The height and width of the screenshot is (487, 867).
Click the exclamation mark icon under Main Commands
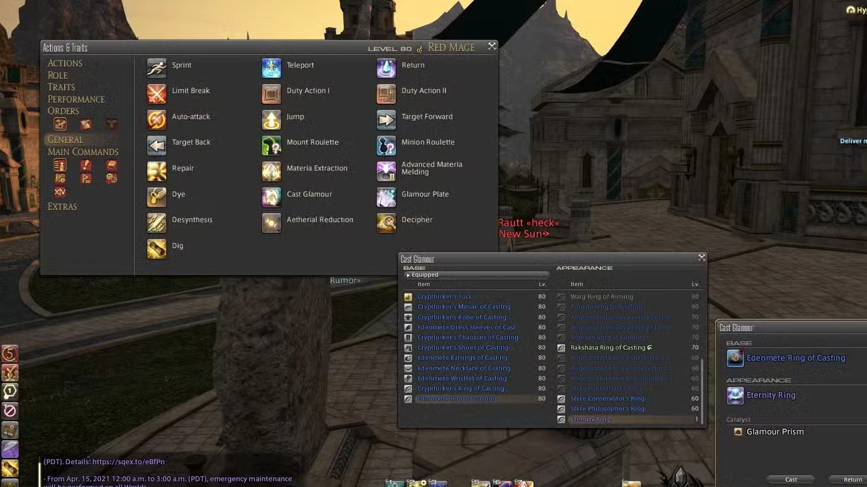click(x=85, y=165)
